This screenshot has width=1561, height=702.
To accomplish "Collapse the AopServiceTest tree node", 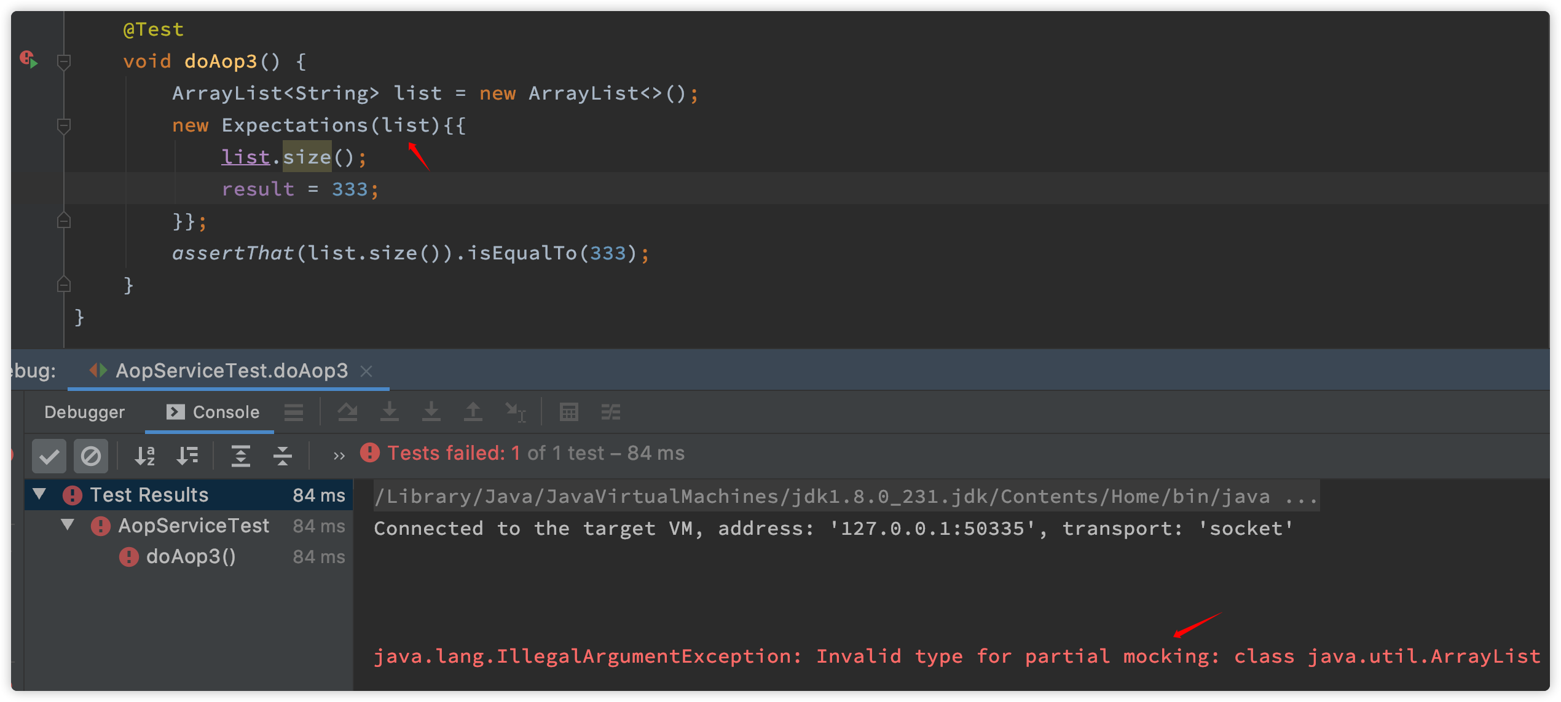I will (x=68, y=526).
